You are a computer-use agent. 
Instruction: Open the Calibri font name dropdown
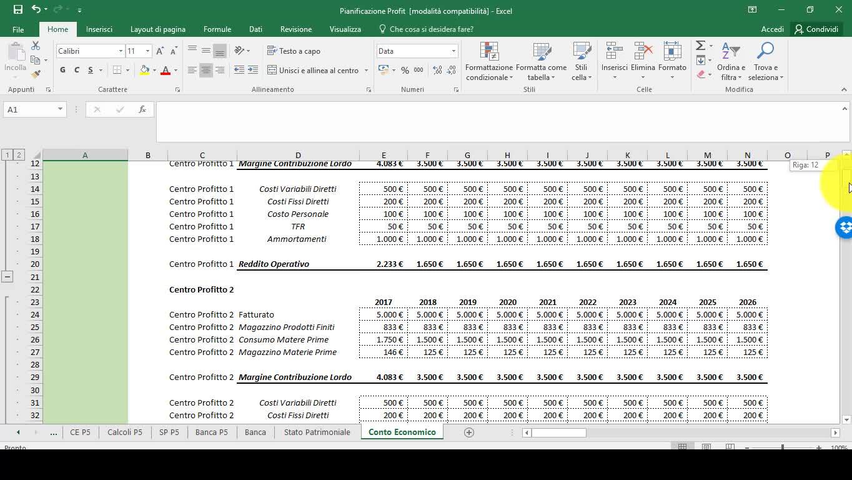click(121, 51)
